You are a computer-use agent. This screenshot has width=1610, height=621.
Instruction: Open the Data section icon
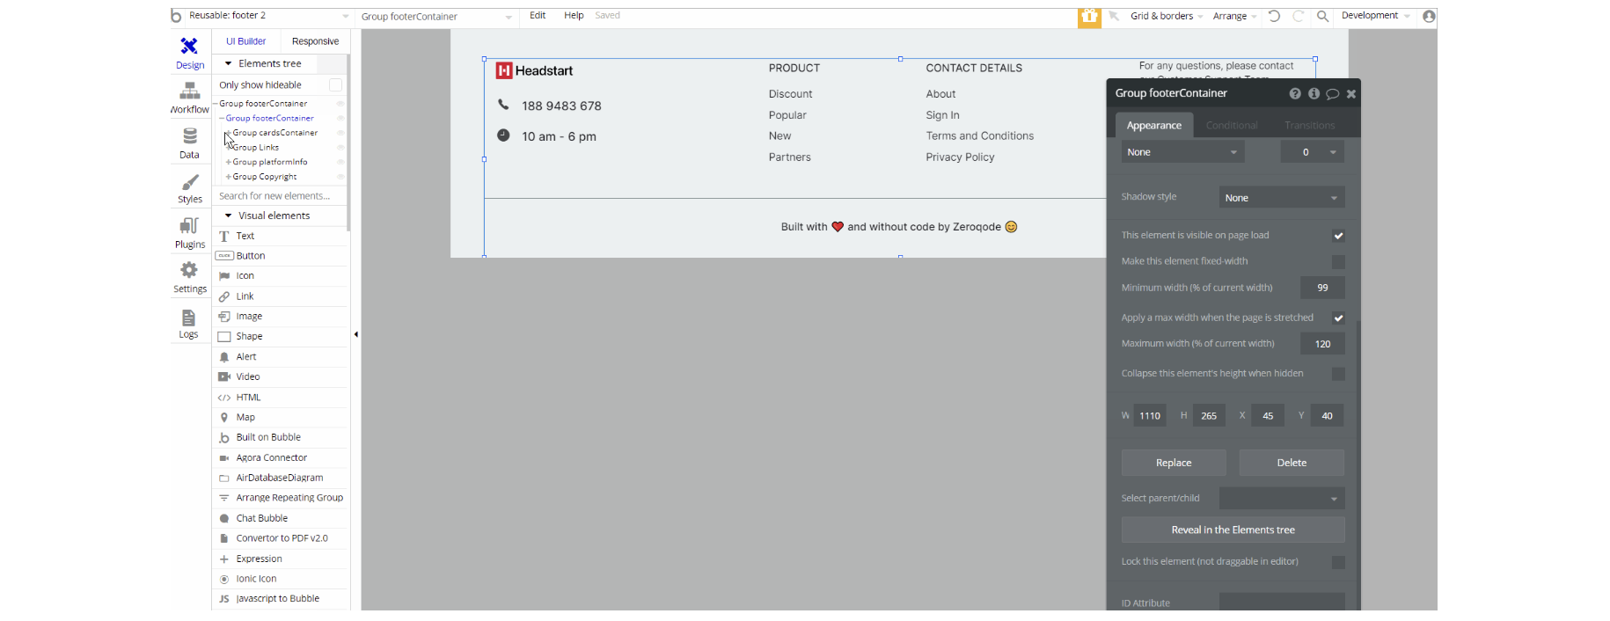point(190,136)
